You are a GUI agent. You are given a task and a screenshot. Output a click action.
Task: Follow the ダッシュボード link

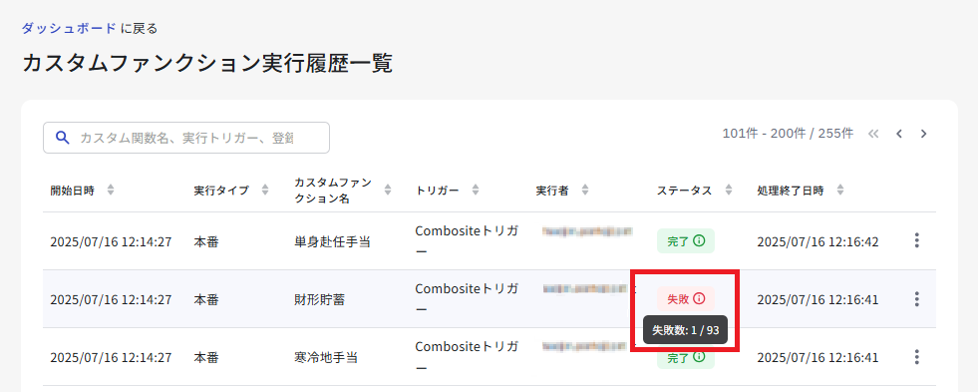tap(69, 28)
